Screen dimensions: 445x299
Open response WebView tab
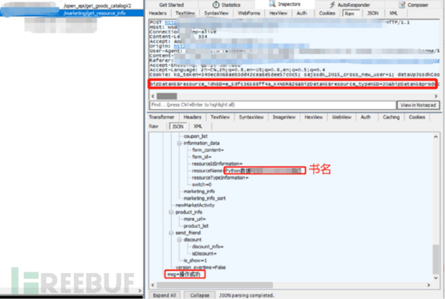click(x=341, y=117)
